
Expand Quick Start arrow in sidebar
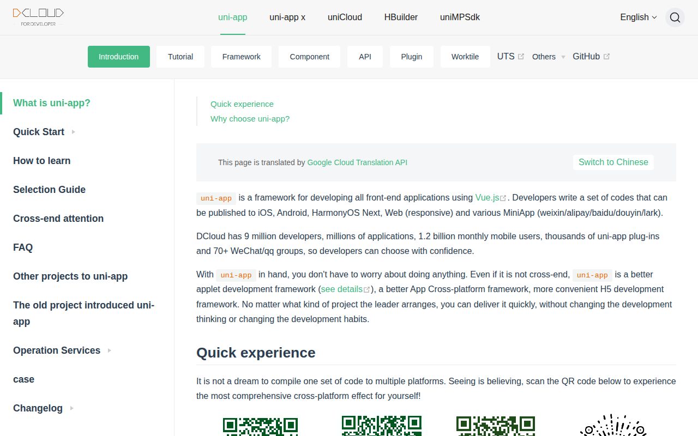pyautogui.click(x=73, y=132)
